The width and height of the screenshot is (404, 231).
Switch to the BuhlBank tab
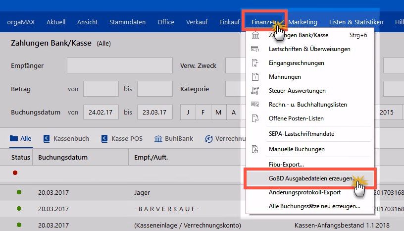(174, 139)
